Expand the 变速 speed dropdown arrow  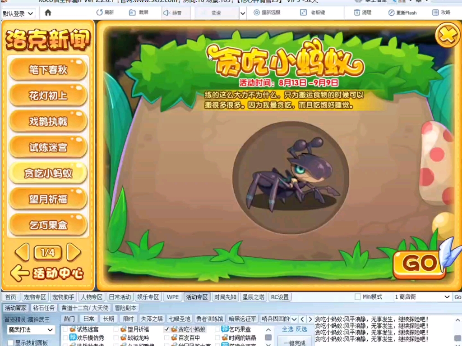click(x=242, y=13)
